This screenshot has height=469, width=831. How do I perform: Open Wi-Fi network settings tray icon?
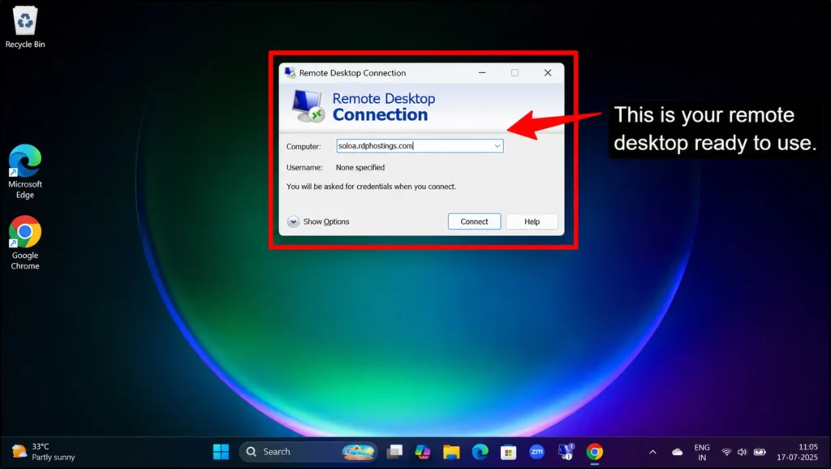[726, 452]
